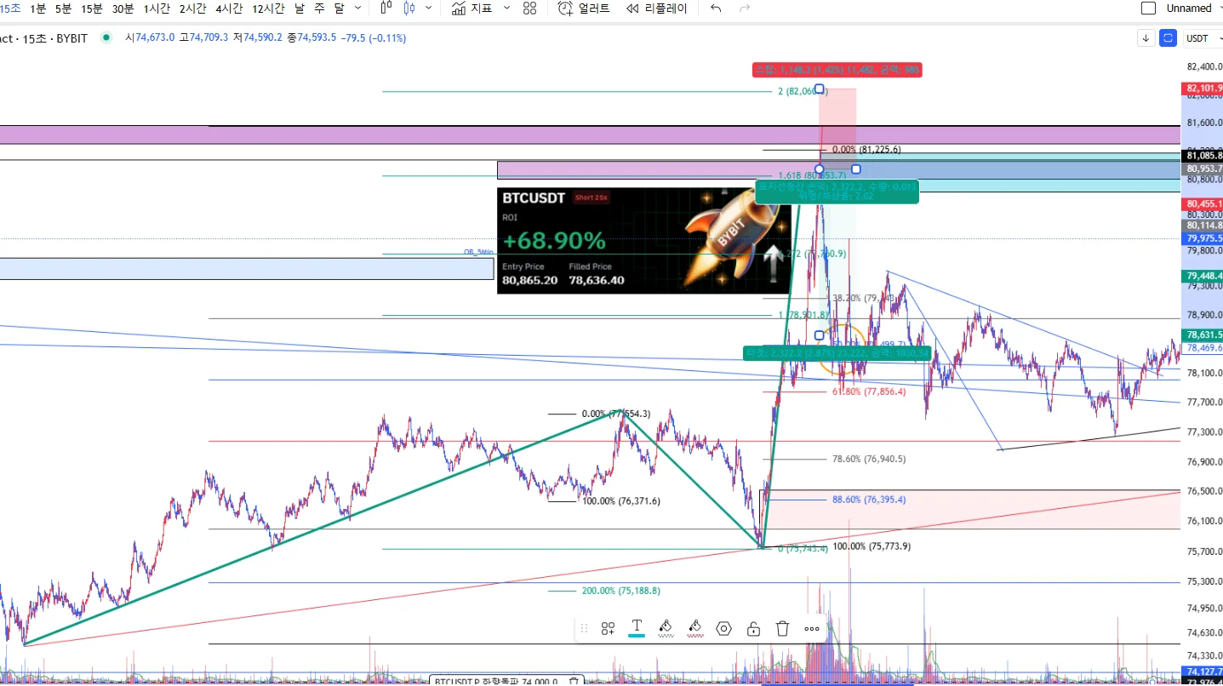Remove the BTCUSDT.P 74,000.0 alert label
Image resolution: width=1223 pixels, height=686 pixels.
tap(574, 681)
